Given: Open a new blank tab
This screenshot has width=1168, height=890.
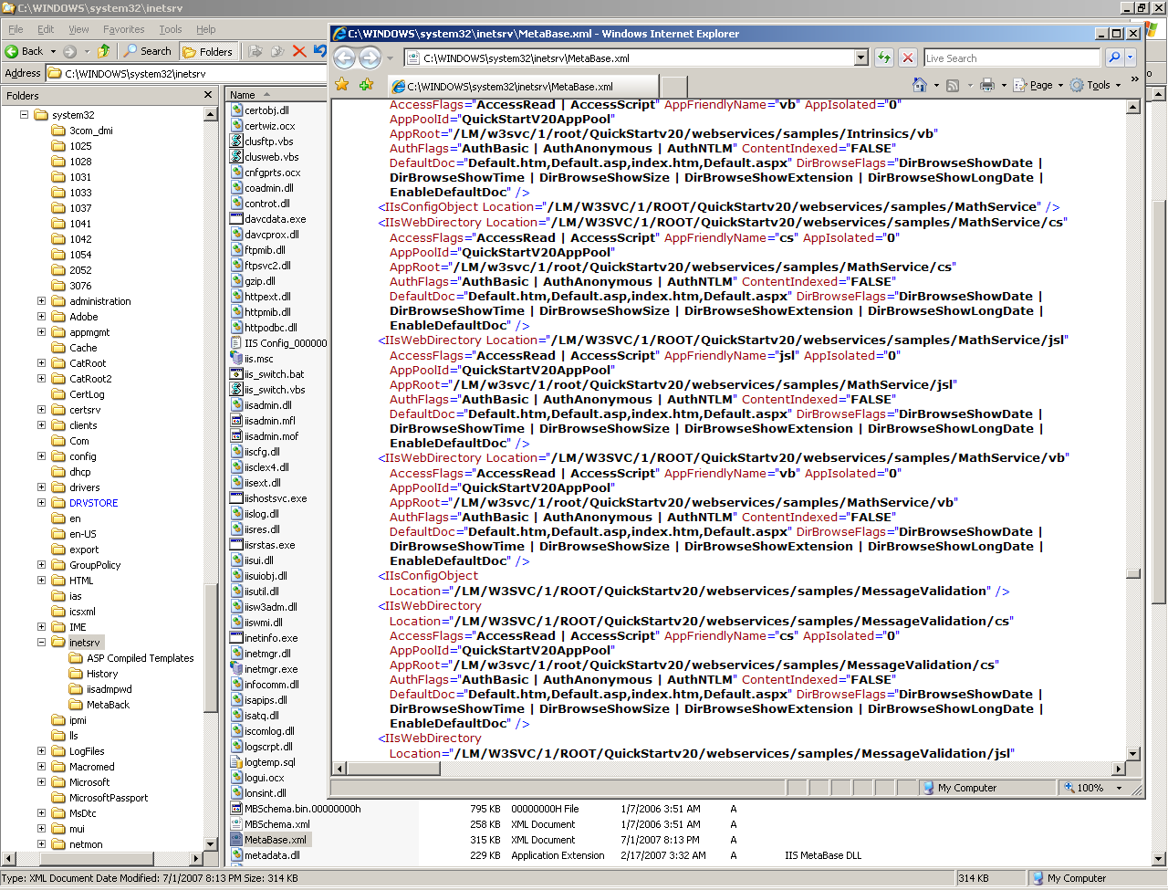Looking at the screenshot, I should pos(673,87).
